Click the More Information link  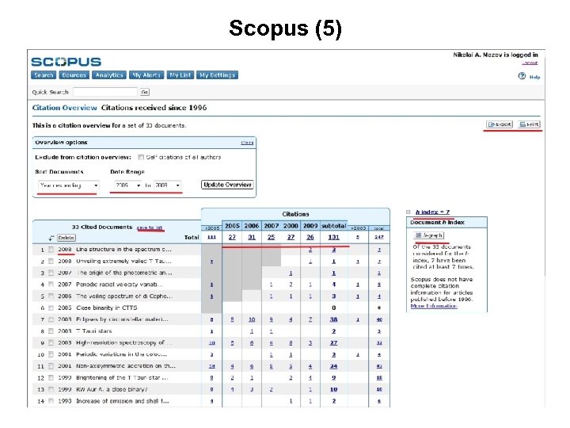(434, 306)
